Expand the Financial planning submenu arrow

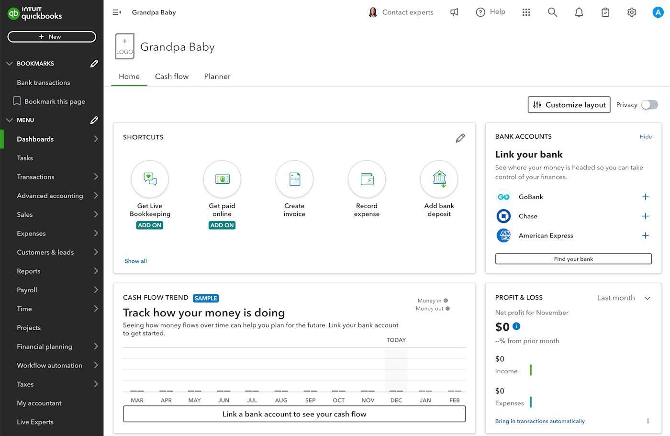(x=96, y=346)
